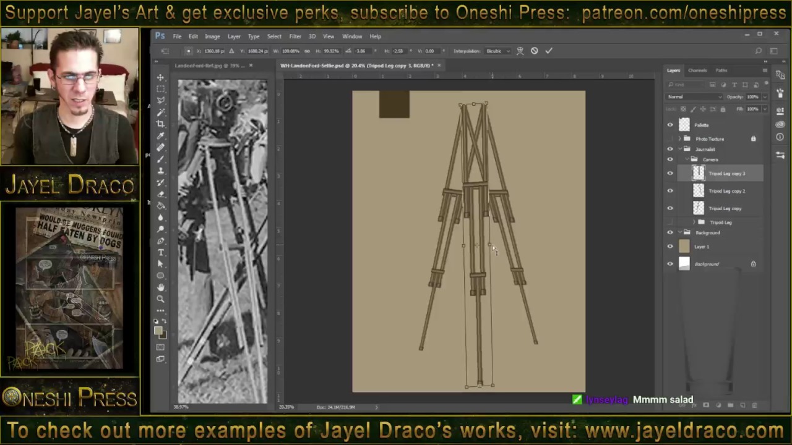Screen dimensions: 792x445
Task: Select the Paint Bucket tool
Action: [160, 206]
